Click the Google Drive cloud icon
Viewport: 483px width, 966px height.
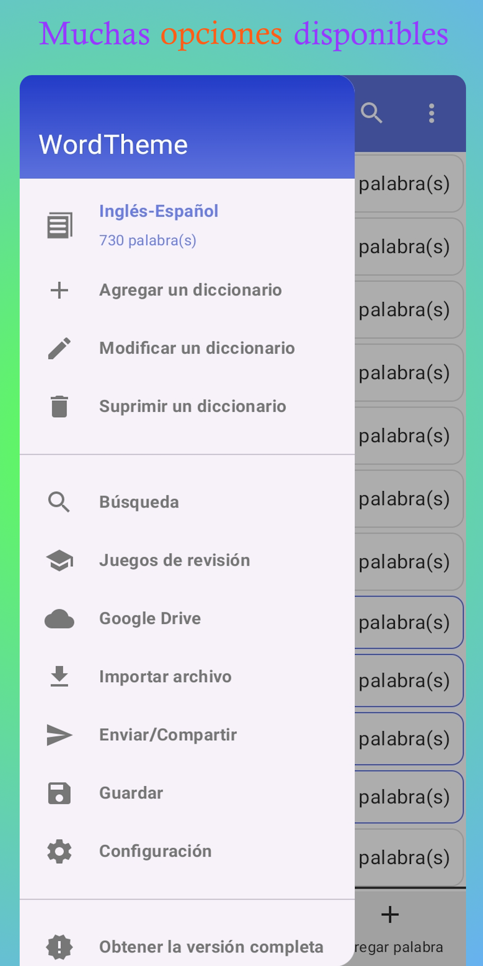click(x=59, y=619)
